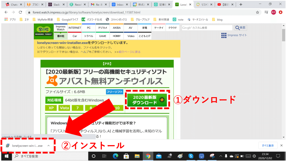Launch Microsoft Edge from the taskbar

(x=115, y=156)
